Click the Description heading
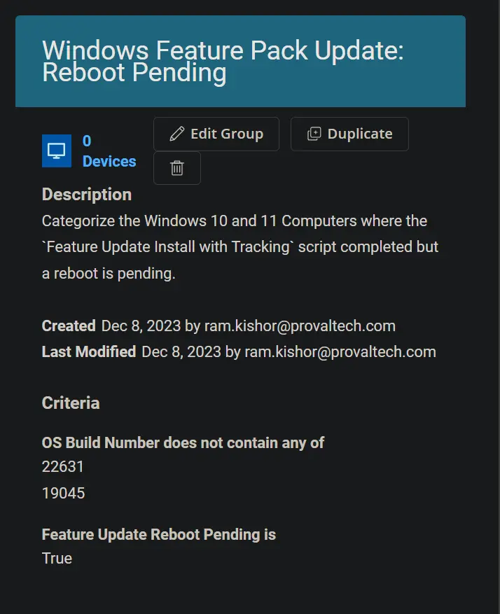 (87, 195)
